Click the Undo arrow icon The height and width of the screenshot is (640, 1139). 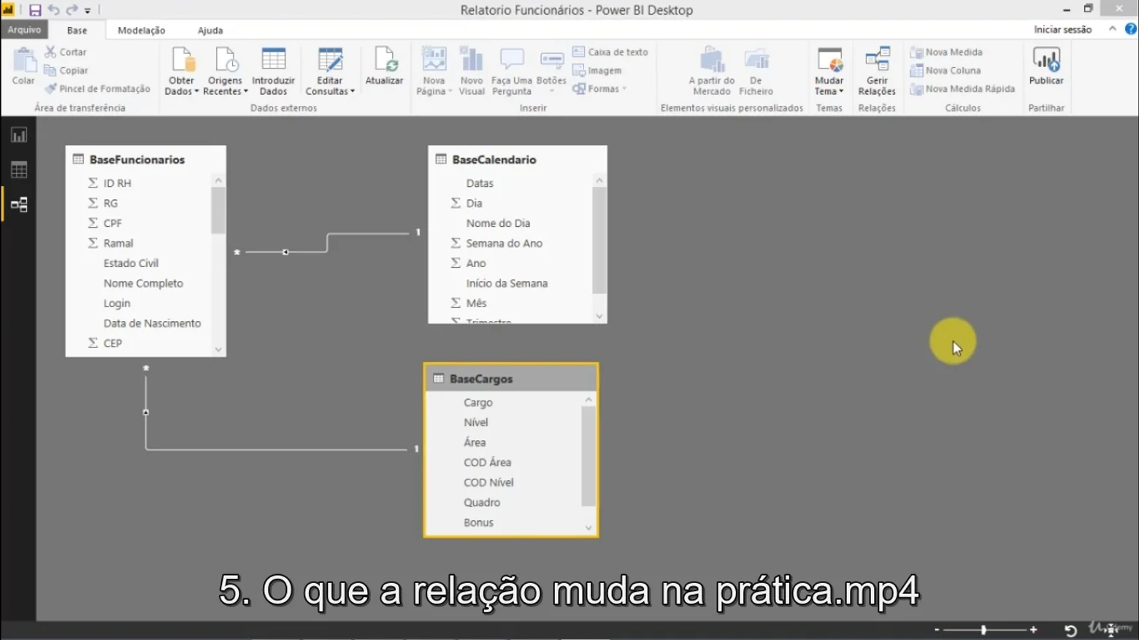[x=53, y=10]
